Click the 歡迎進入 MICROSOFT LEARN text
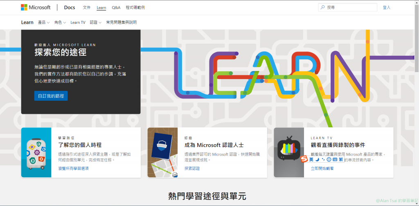 pos(65,45)
